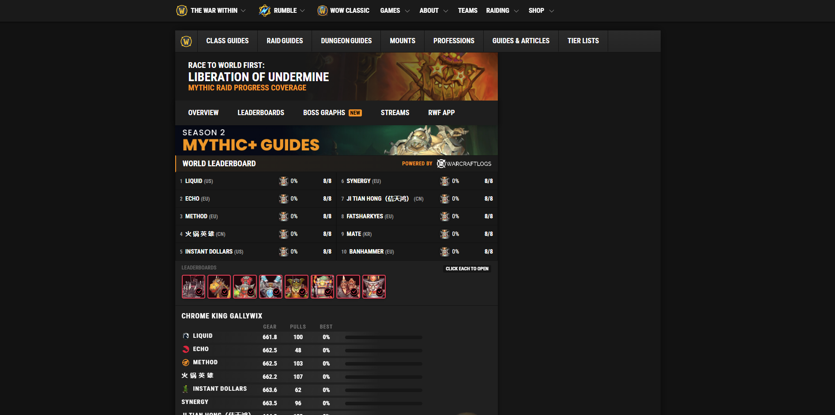Click the boss icon in Method's leaderboard row
Image resolution: width=835 pixels, height=415 pixels.
coord(283,217)
